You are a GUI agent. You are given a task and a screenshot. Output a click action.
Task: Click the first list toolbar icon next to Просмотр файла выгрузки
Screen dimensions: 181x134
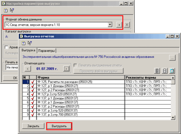(x=157, y=71)
